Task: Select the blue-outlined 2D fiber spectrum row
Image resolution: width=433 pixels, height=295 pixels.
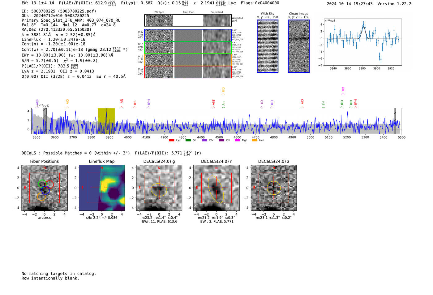Action: (x=188, y=35)
